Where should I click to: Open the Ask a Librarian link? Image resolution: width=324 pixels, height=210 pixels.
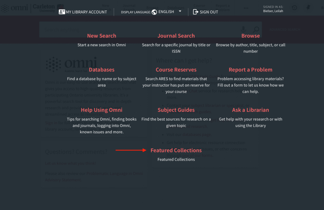[x=250, y=110]
